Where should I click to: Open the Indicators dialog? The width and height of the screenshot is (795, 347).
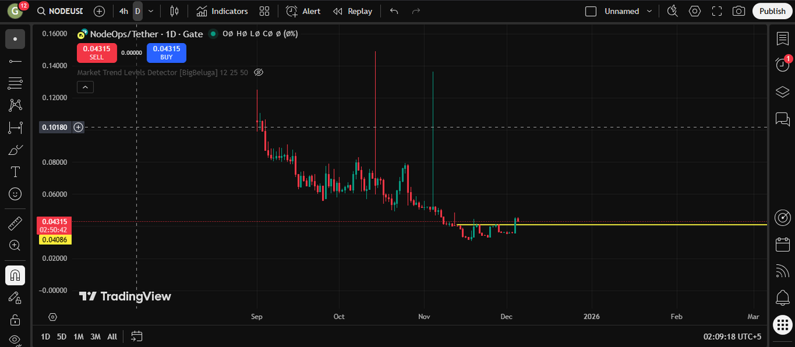[222, 11]
